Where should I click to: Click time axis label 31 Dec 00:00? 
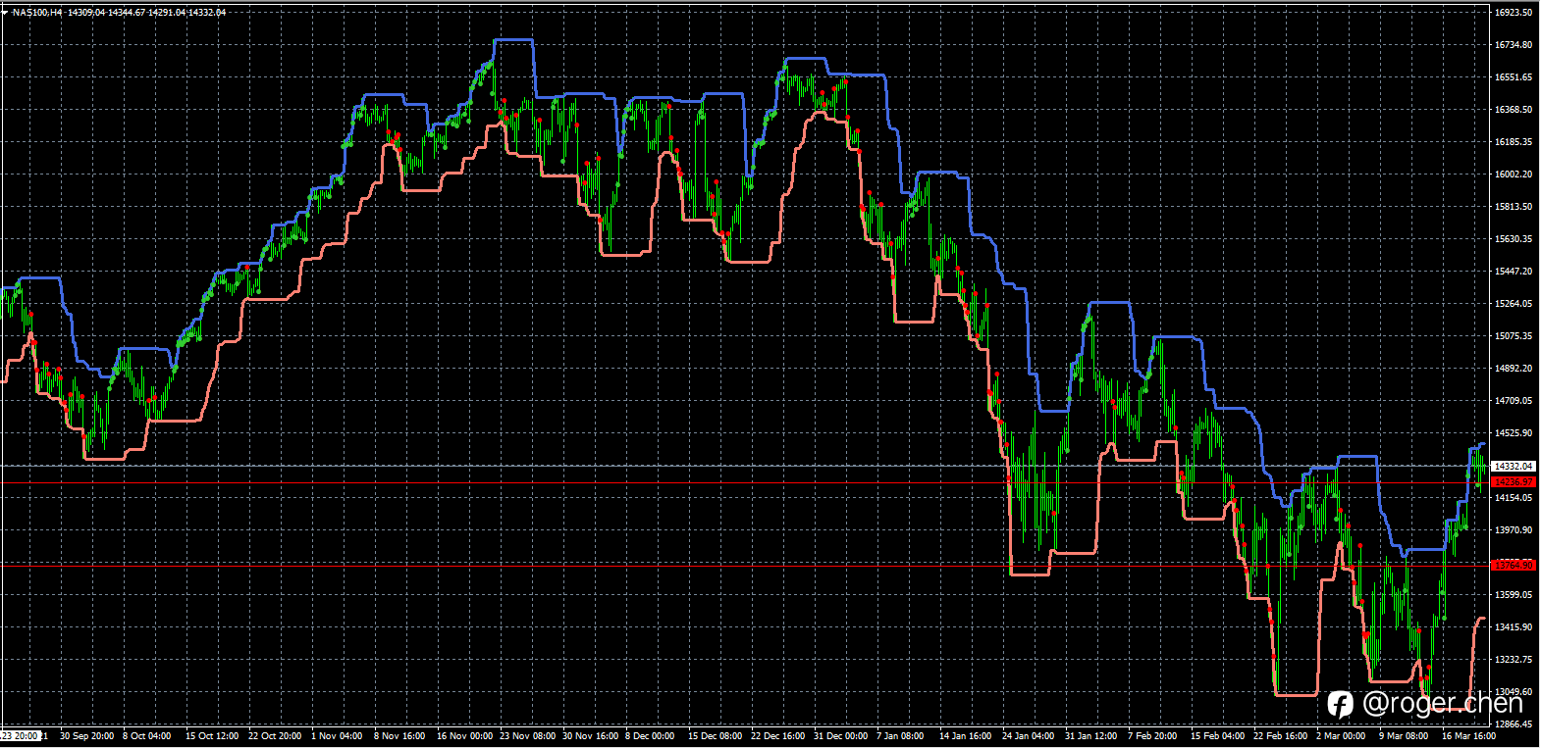840,736
